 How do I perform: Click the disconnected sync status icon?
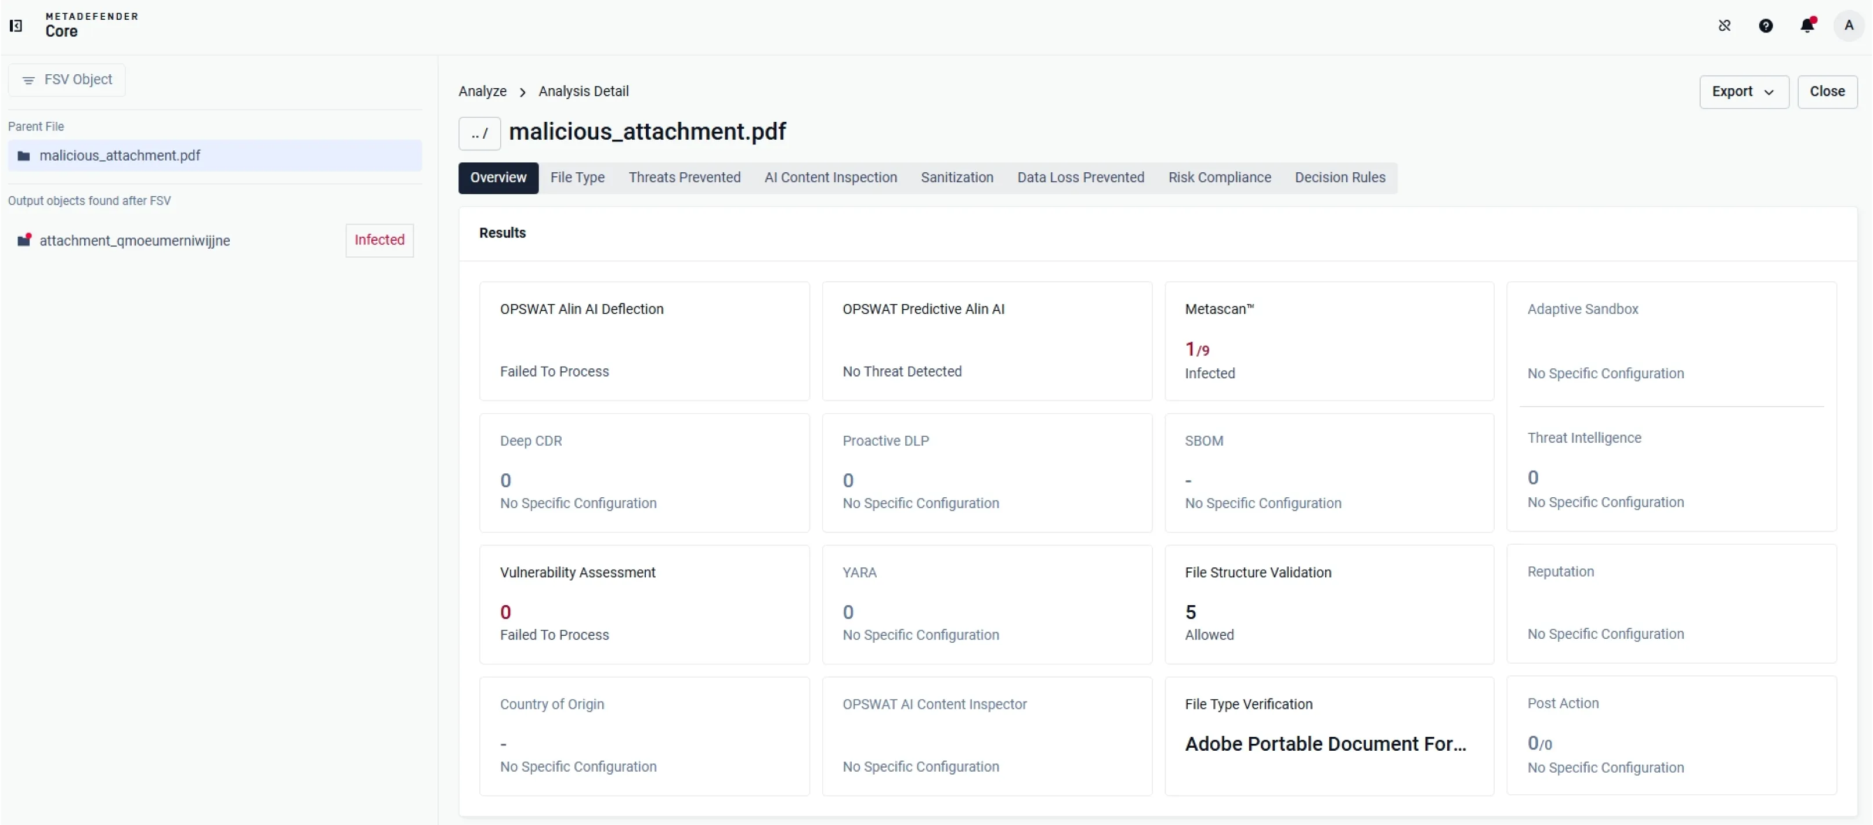[x=1724, y=26]
